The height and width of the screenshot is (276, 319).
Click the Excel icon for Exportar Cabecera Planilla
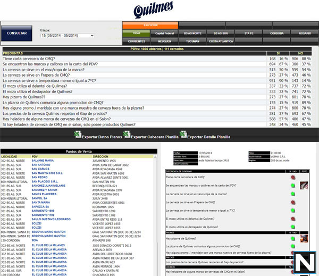pyautogui.click(x=127, y=135)
